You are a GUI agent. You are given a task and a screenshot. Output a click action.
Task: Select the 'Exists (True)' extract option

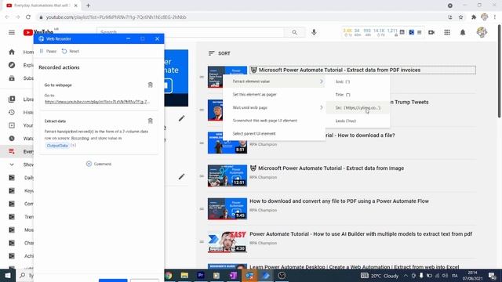coord(358,121)
